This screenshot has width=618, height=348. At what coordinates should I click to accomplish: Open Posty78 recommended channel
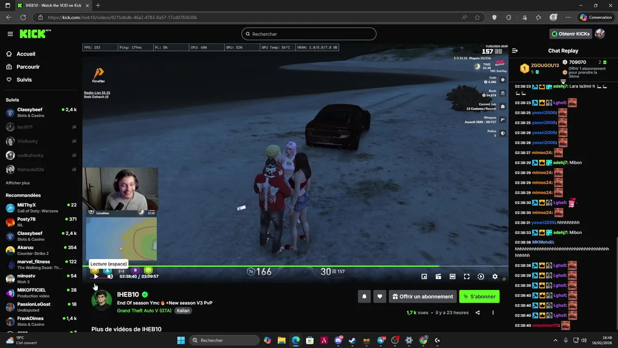coord(41,222)
